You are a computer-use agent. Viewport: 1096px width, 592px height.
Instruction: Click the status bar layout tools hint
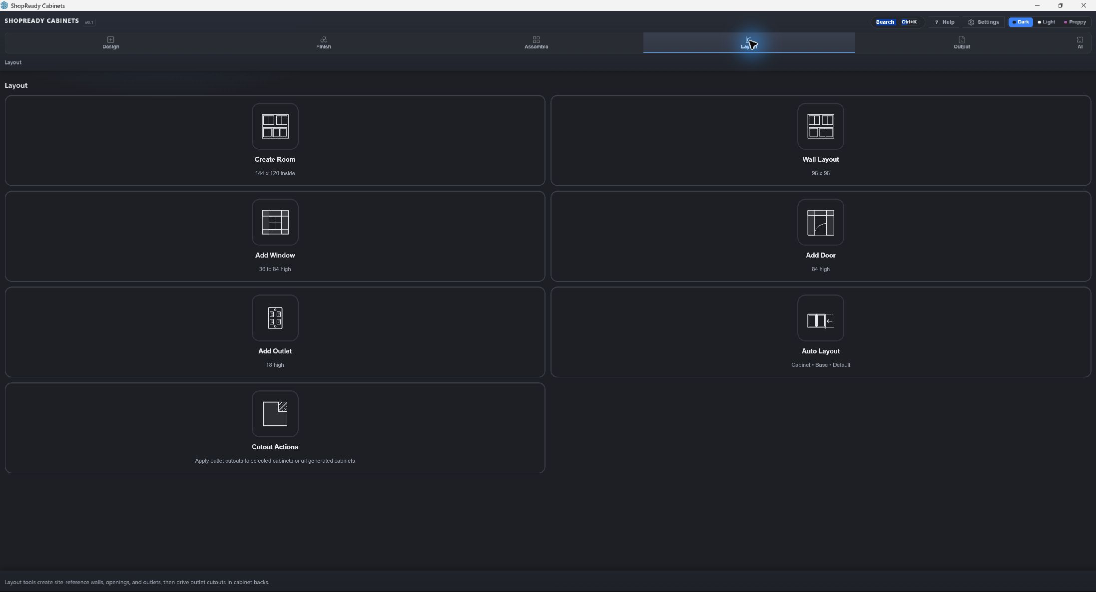(x=137, y=582)
